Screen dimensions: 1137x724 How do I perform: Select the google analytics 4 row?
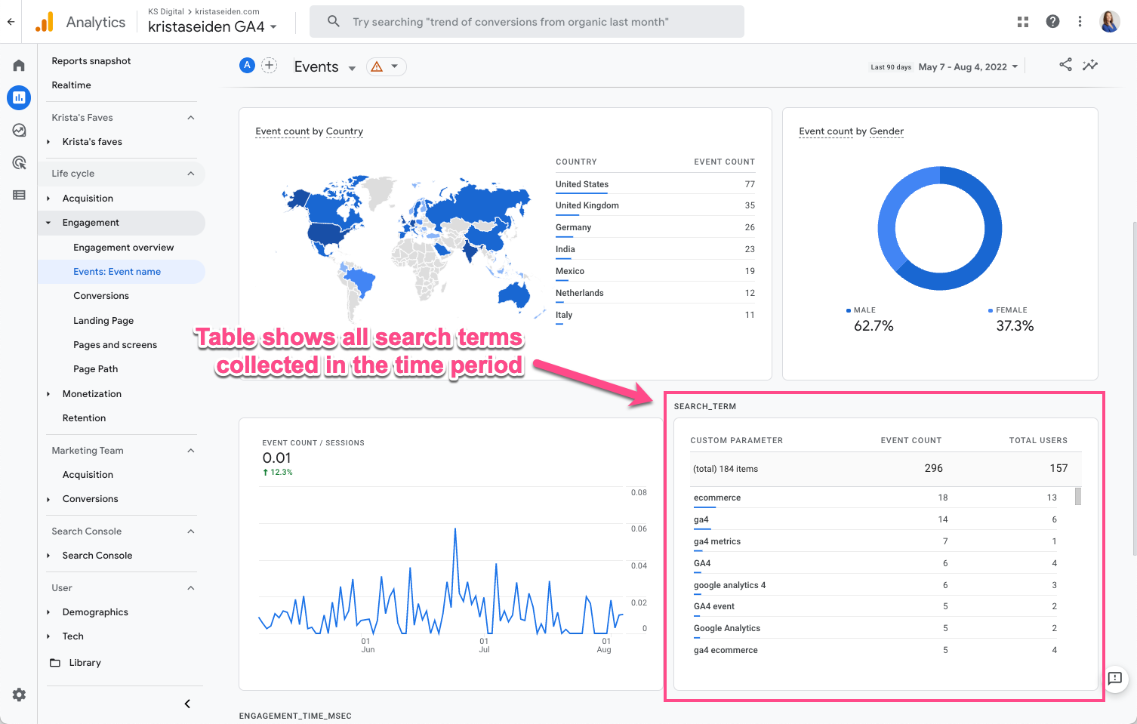click(x=875, y=585)
